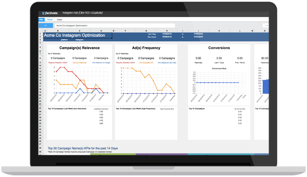The width and height of the screenshot is (307, 177).
Task: Select column header G
Action: [x=146, y=31]
